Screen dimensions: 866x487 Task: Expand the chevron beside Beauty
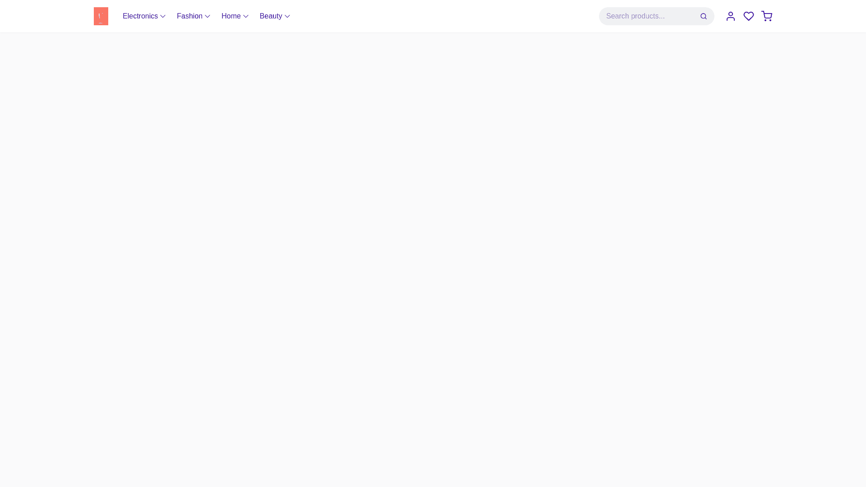pyautogui.click(x=287, y=17)
